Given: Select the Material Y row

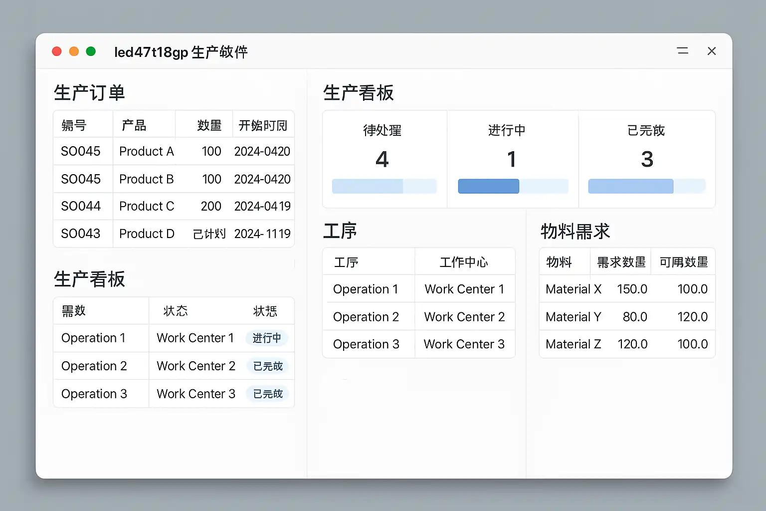Looking at the screenshot, I should tap(626, 317).
